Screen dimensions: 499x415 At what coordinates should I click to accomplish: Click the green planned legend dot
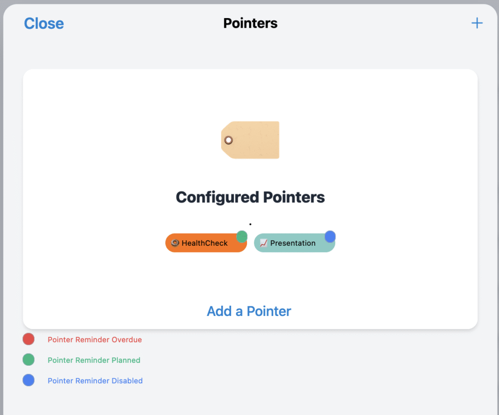[29, 359]
